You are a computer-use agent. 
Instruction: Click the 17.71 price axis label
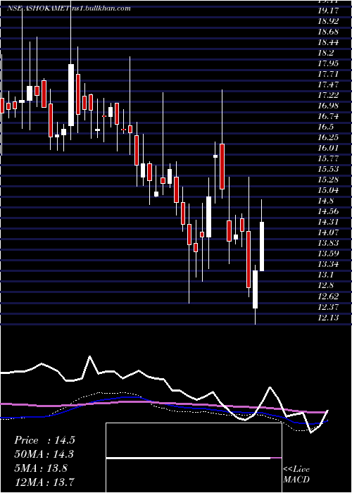pos(328,74)
